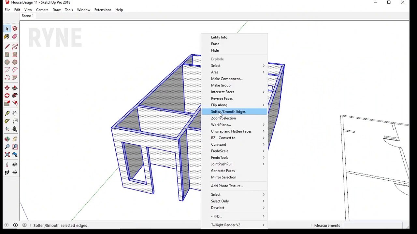Choose the Look Around eye tool
Screen dimensions: 417x234
click(15, 165)
